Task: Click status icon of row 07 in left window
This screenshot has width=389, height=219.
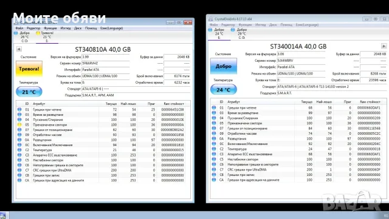Action: (19, 130)
